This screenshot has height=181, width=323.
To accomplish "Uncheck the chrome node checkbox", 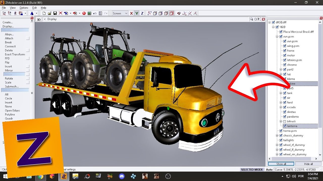I will (x=285, y=65).
